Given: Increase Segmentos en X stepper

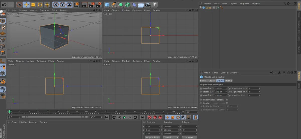Looking at the screenshot, I should pyautogui.click(x=259, y=88).
